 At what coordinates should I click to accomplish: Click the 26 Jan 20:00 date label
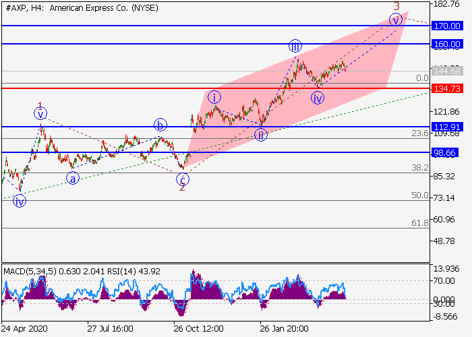(284, 329)
